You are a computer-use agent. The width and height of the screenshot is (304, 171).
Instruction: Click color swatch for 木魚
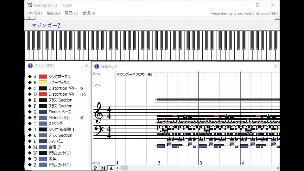point(43,159)
